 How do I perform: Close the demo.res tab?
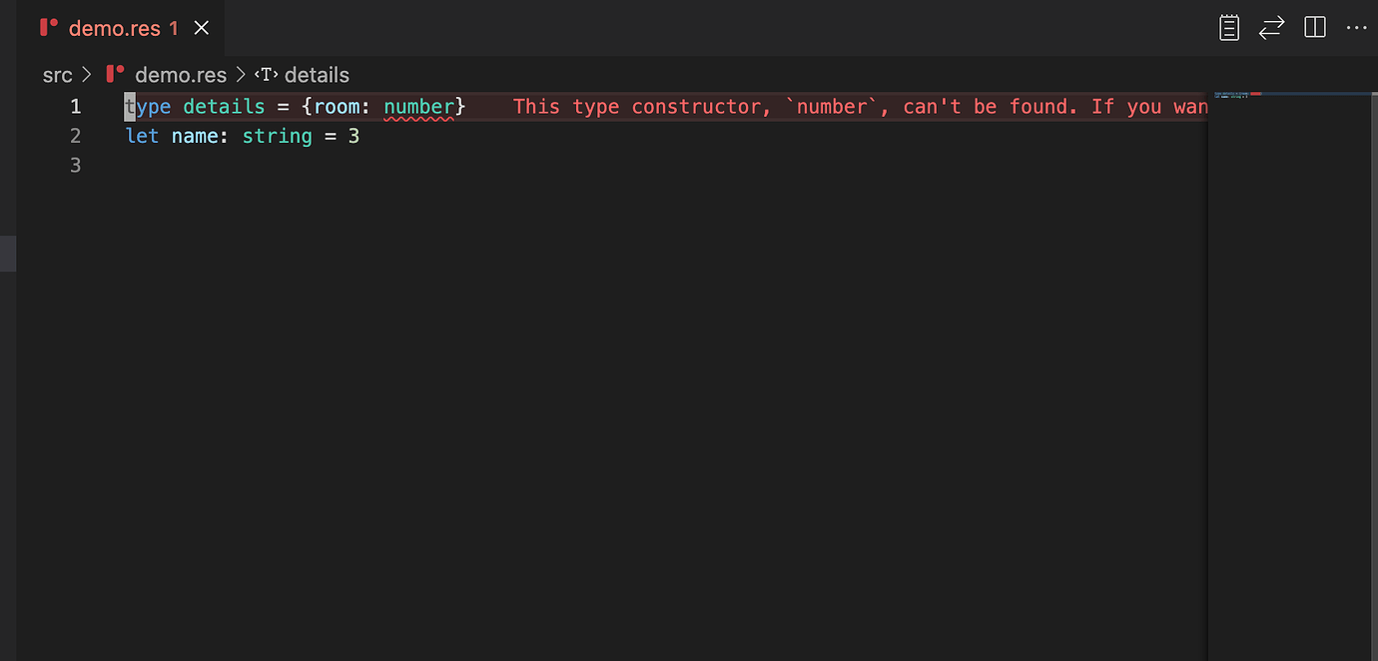[x=202, y=27]
